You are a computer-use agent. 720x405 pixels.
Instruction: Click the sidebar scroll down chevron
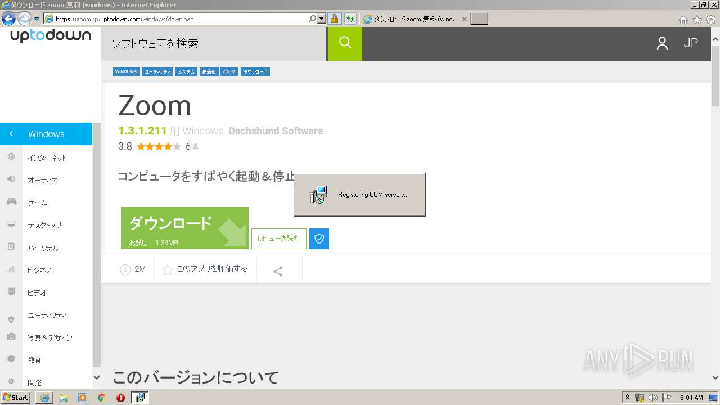tap(97, 377)
